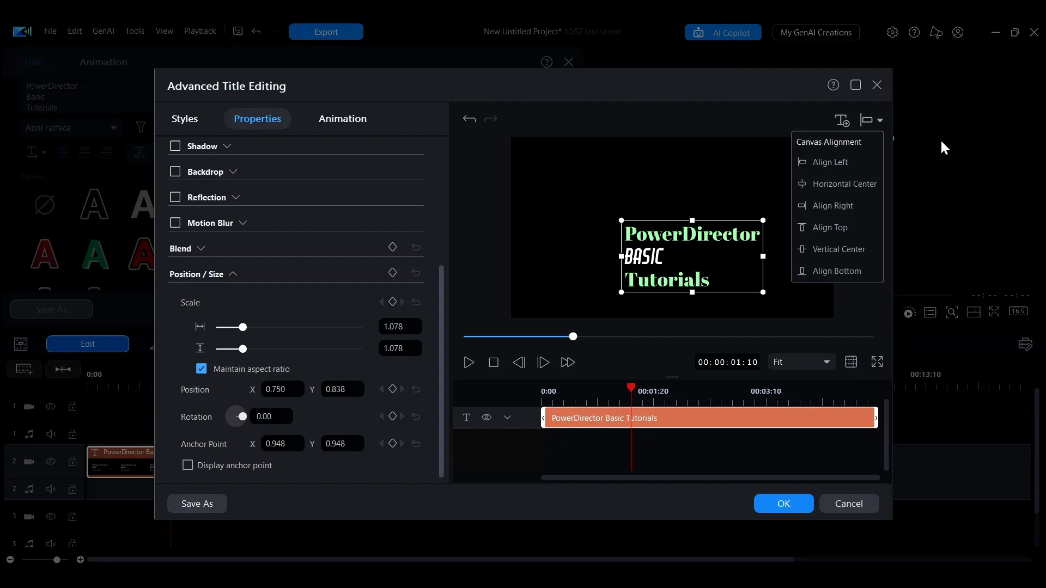Enable the Shadow checkbox
Viewport: 1046px width, 588px height.
[x=175, y=146]
